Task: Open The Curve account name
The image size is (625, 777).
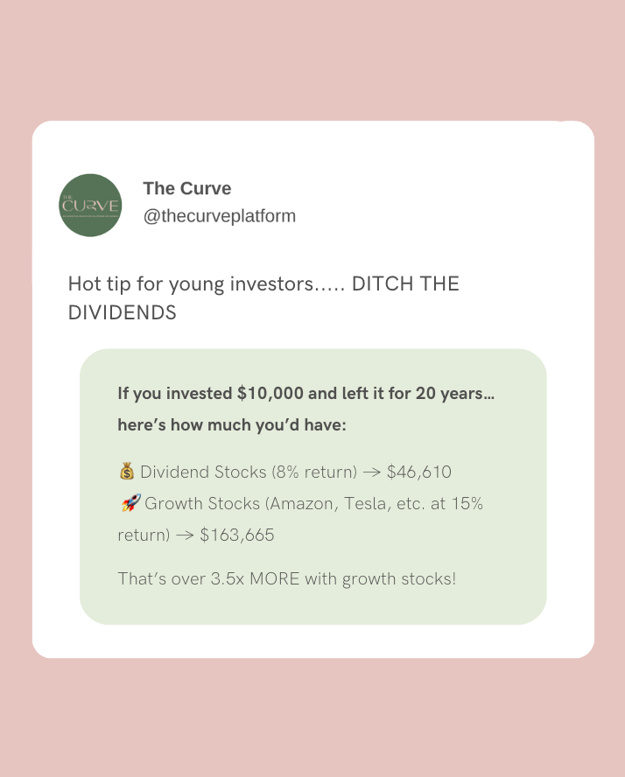Action: pos(186,188)
